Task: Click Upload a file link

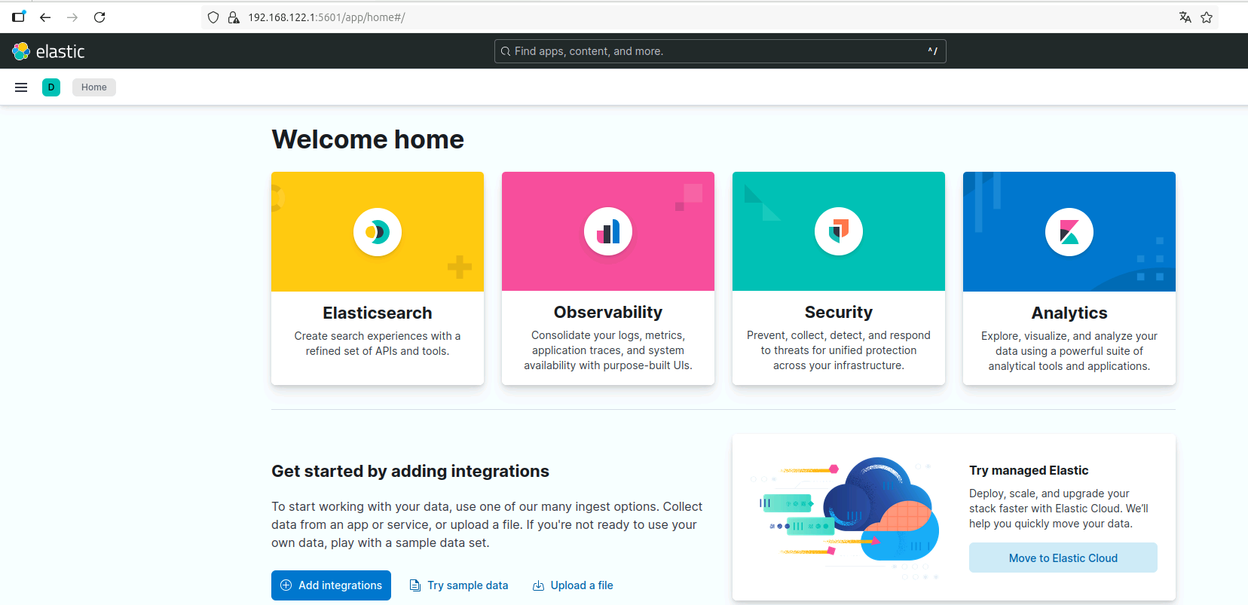Action: [x=574, y=585]
